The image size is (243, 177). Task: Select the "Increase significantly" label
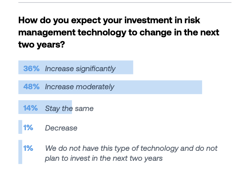[x=80, y=69]
